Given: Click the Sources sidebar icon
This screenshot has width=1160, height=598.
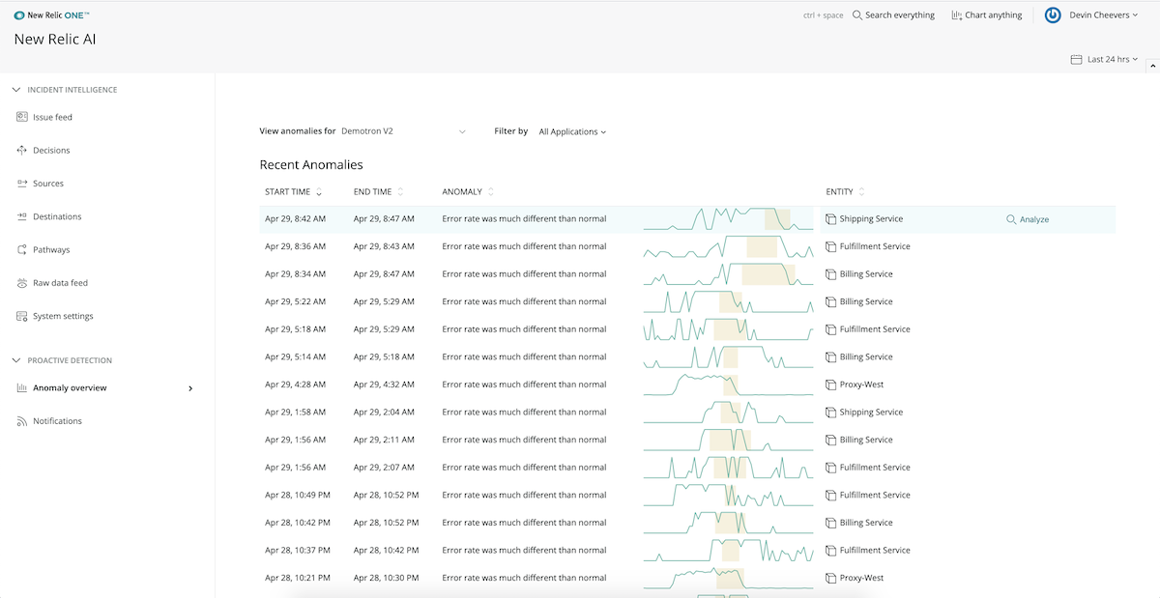Looking at the screenshot, I should coord(22,184).
